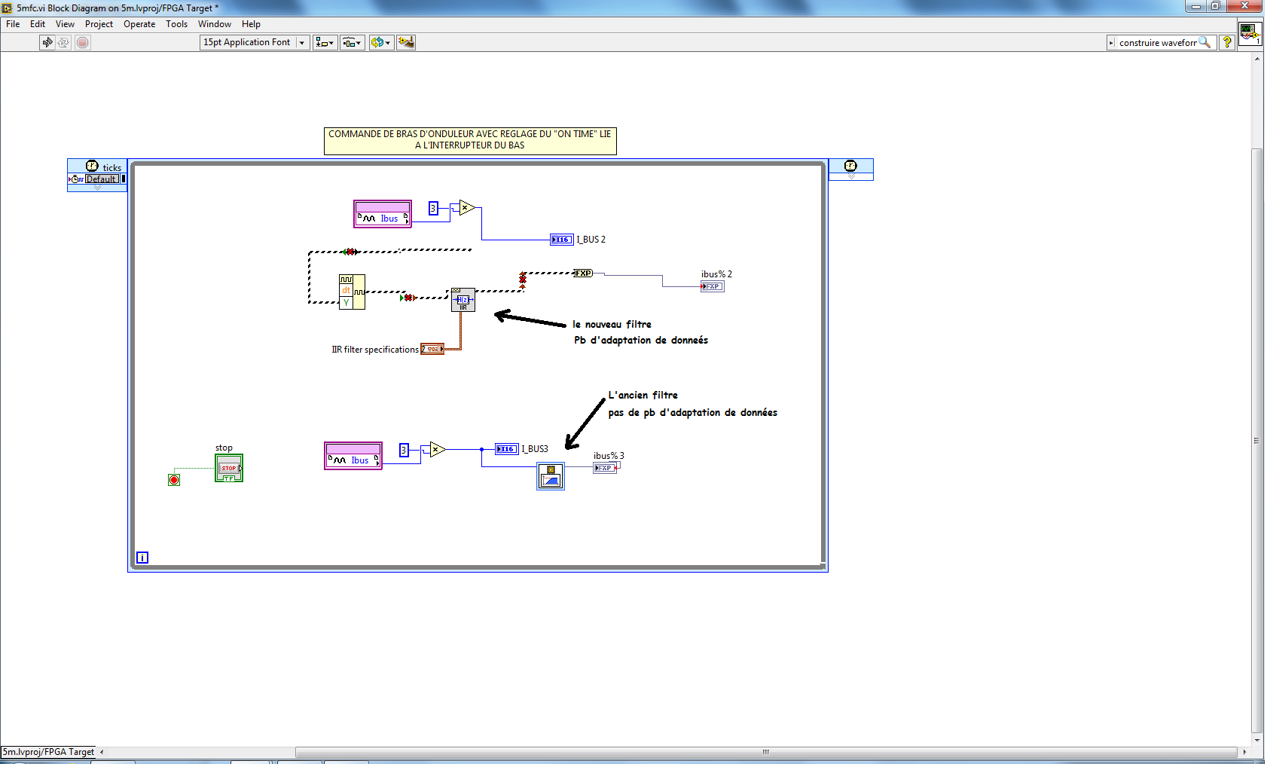Image resolution: width=1270 pixels, height=764 pixels.
Task: Click the stop label text
Action: coord(224,448)
